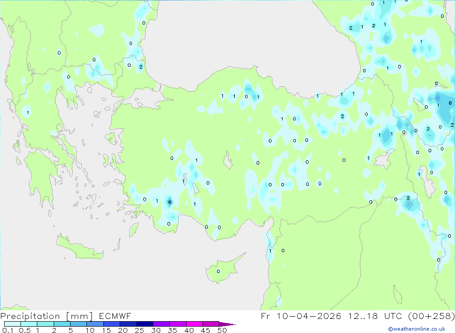Click legend scale label "50"
The width and height of the screenshot is (455, 333).
(222, 330)
